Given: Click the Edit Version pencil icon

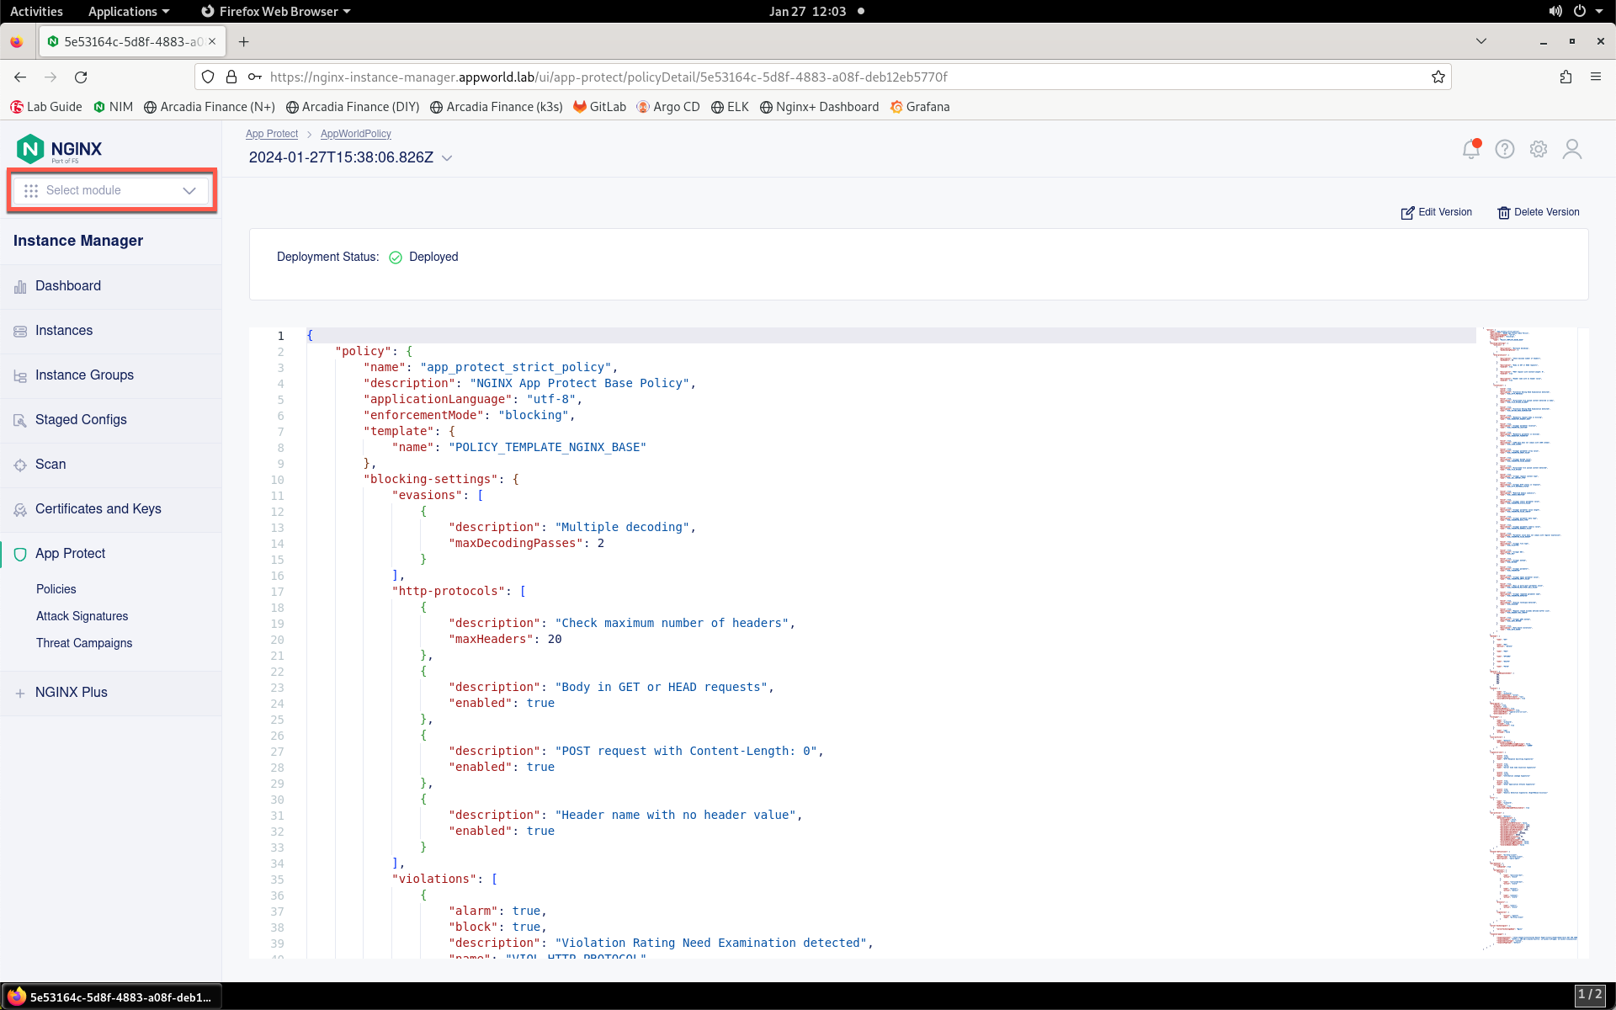Looking at the screenshot, I should [x=1407, y=213].
